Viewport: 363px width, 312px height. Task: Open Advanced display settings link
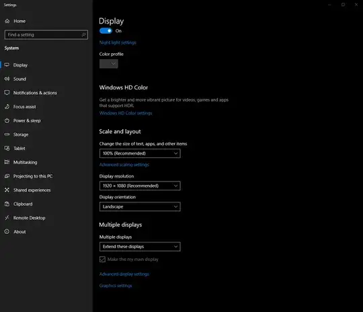[124, 274]
